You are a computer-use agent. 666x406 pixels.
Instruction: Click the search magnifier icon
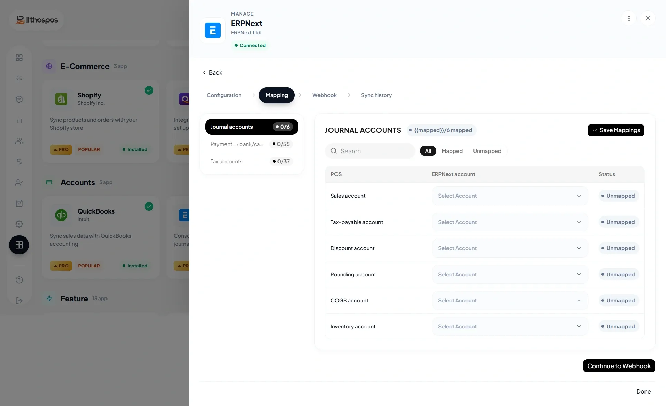coord(334,151)
